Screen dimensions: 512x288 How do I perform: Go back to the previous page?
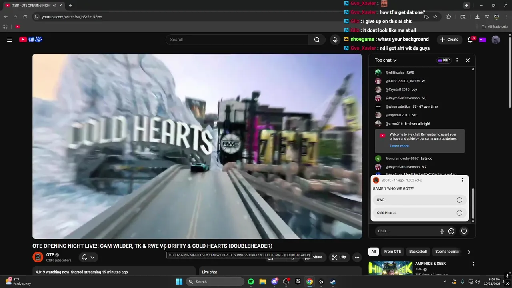(x=6, y=17)
